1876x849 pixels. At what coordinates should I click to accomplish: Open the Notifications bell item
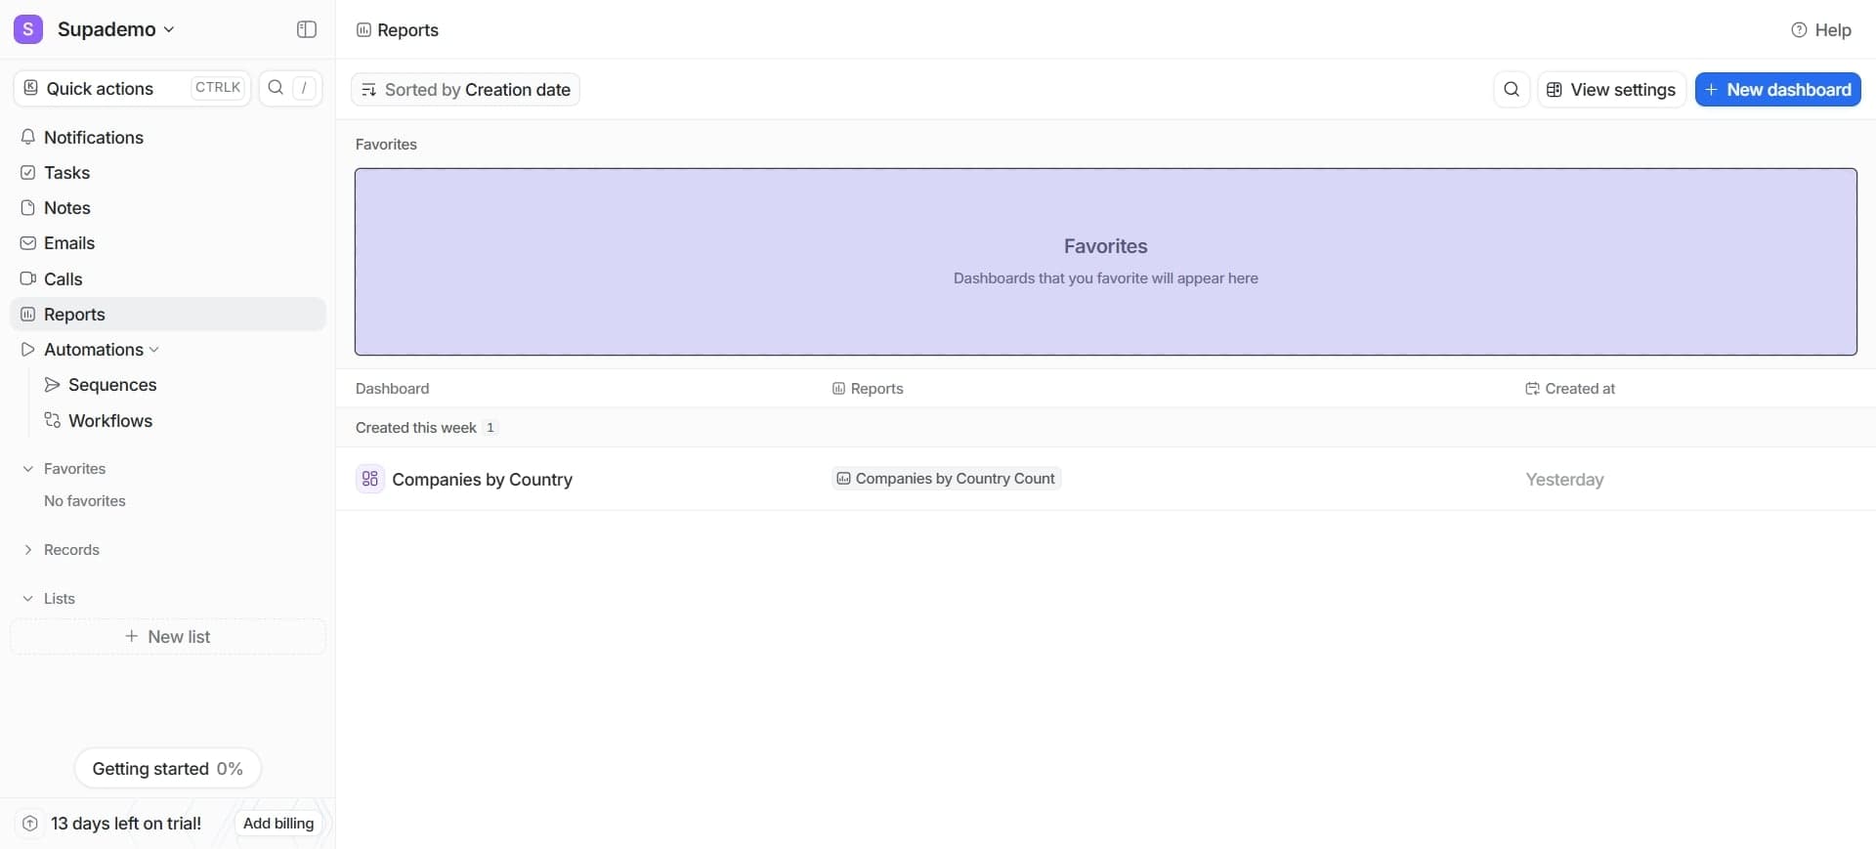[x=94, y=138]
